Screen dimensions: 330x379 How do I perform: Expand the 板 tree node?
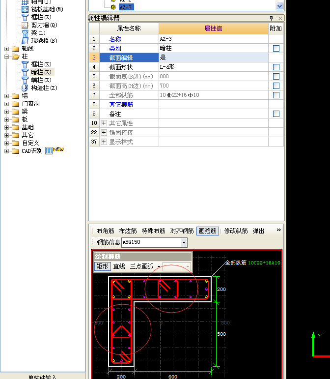point(6,119)
